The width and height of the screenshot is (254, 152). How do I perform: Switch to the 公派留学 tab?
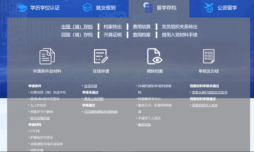227,8
